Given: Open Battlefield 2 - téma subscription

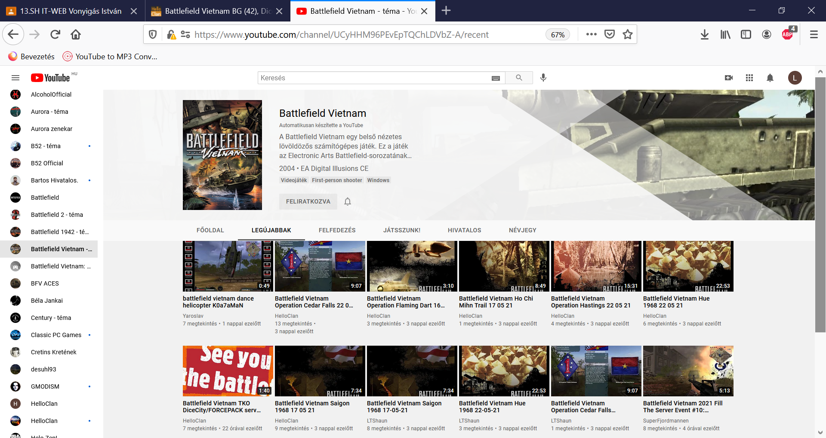Looking at the screenshot, I should pyautogui.click(x=49, y=215).
